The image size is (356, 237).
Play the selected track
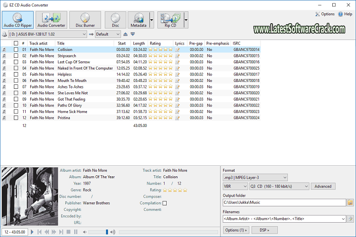pos(32,232)
